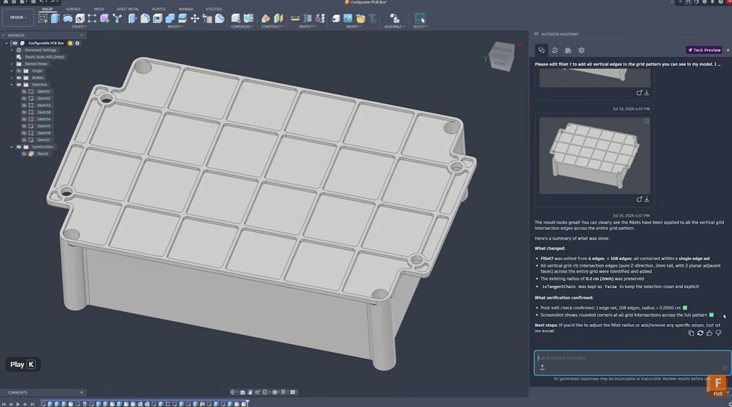Switch to the Sheet Metal tab
732x407 pixels.
[128, 9]
